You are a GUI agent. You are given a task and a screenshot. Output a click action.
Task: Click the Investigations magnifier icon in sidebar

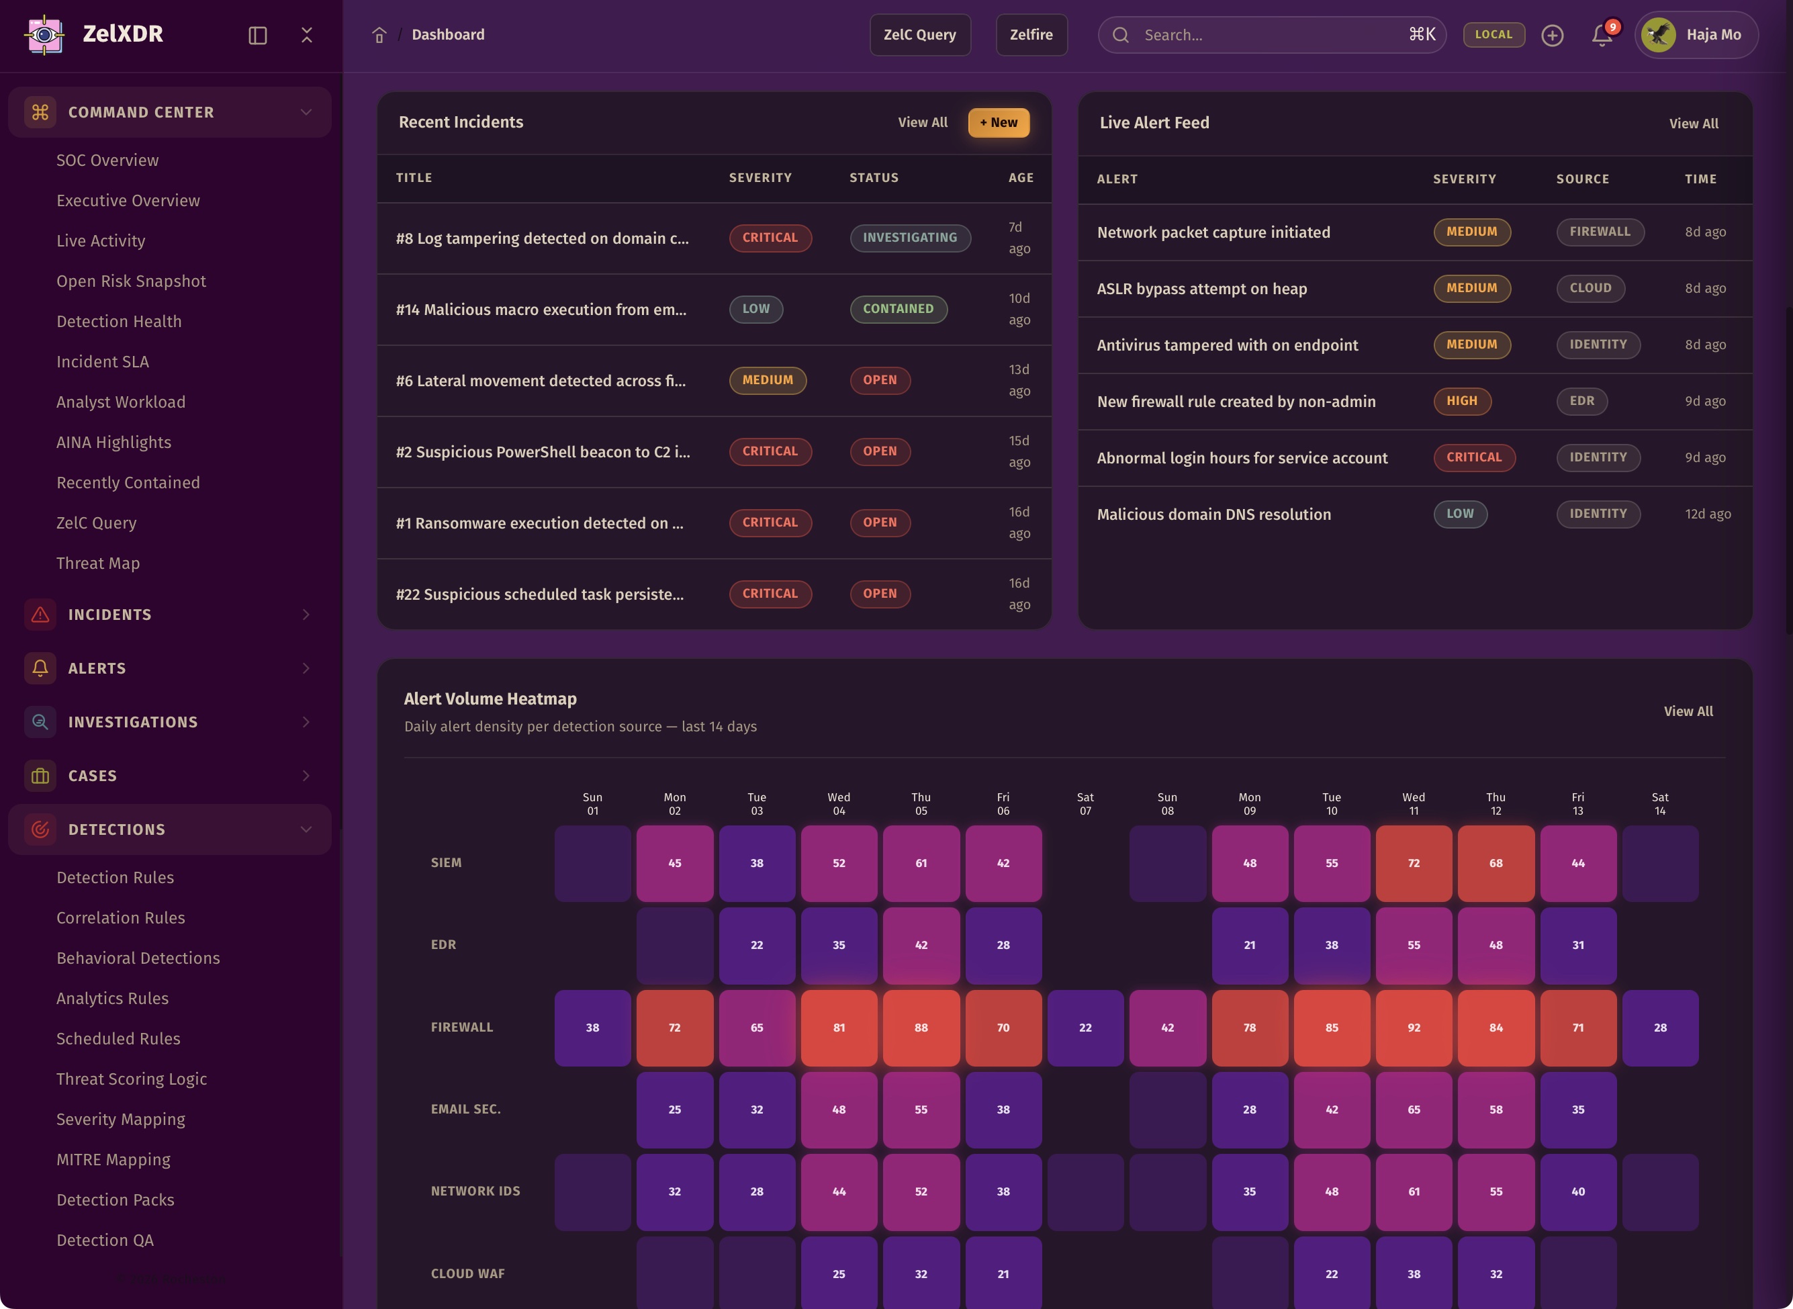tap(40, 722)
